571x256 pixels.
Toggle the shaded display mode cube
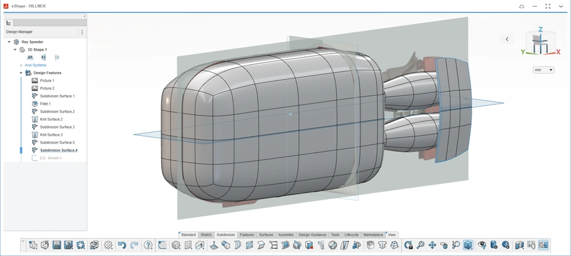pos(468,245)
